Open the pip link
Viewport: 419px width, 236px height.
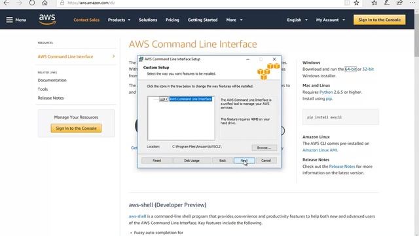point(329,98)
